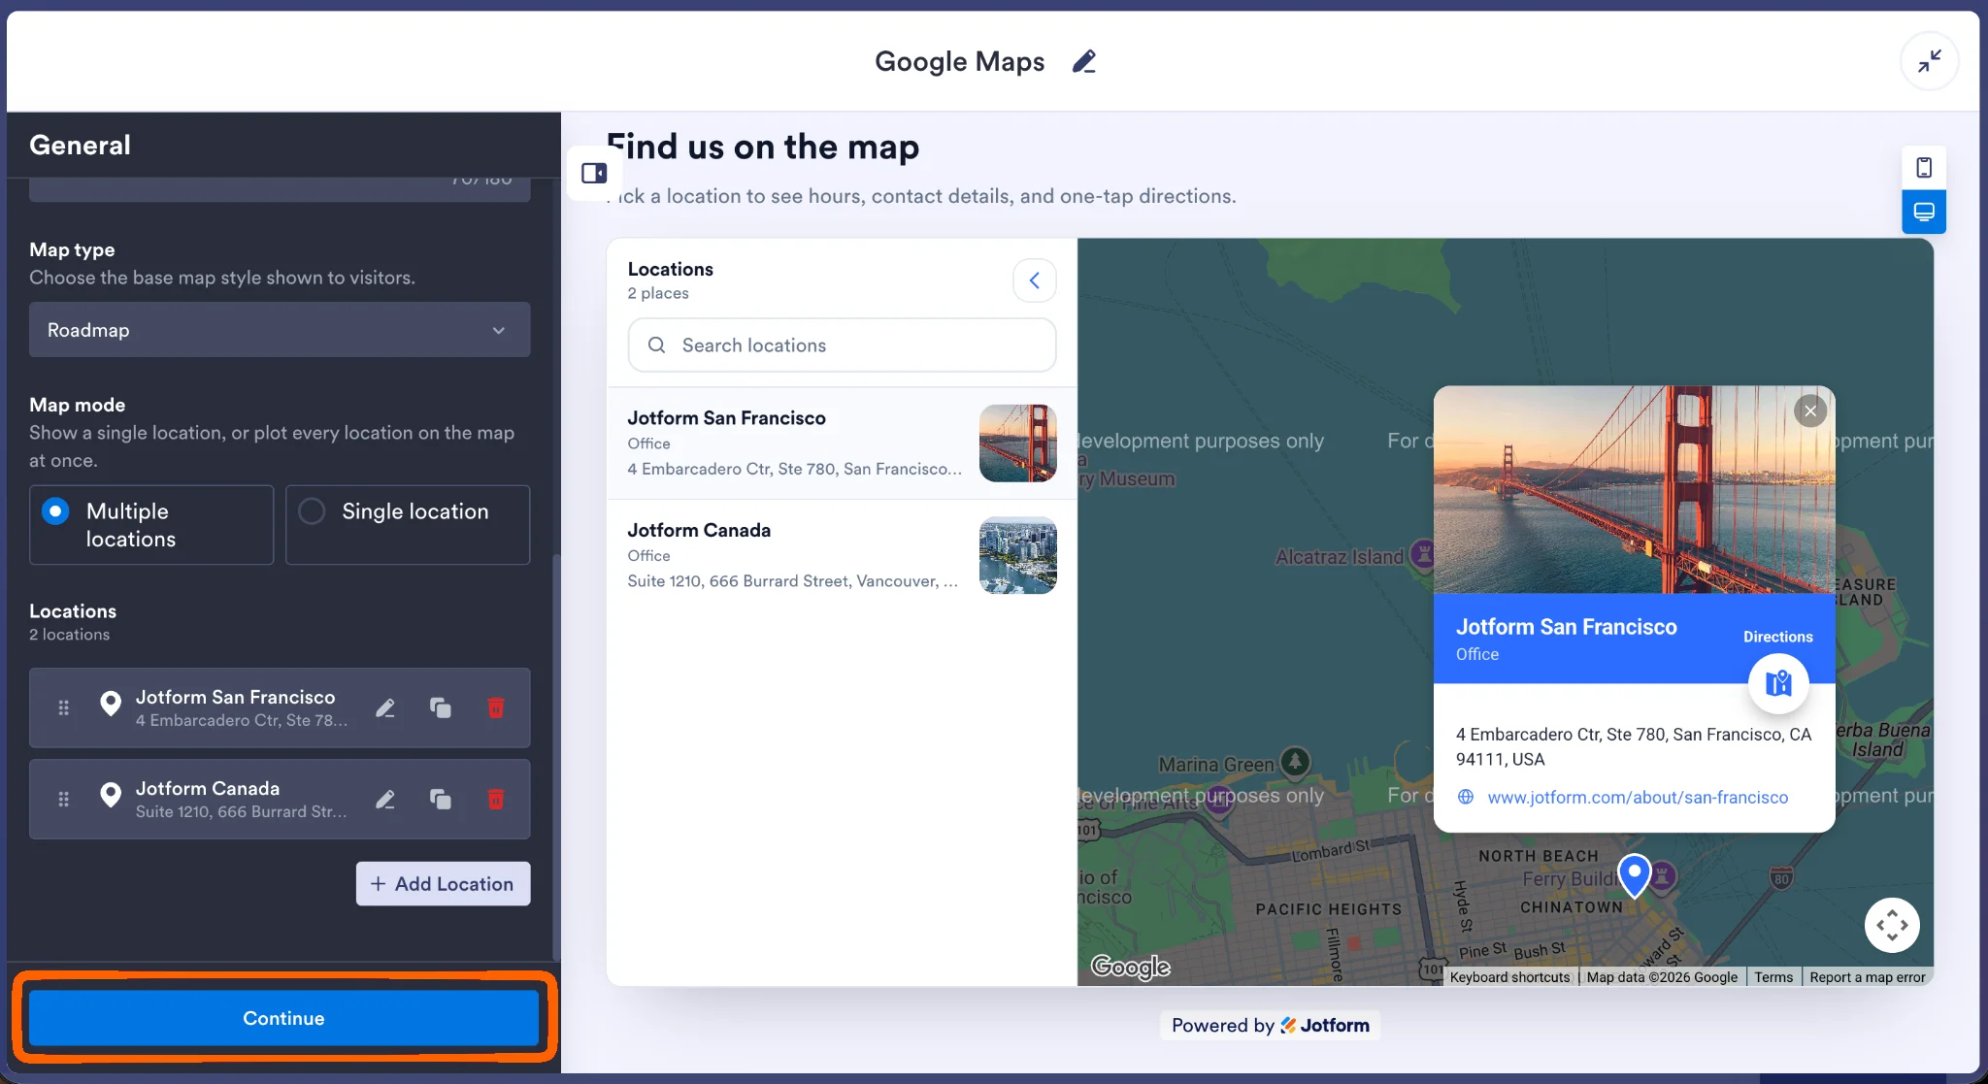Open Jotform San Francisco in preview list
This screenshot has width=1988, height=1084.
tap(842, 443)
